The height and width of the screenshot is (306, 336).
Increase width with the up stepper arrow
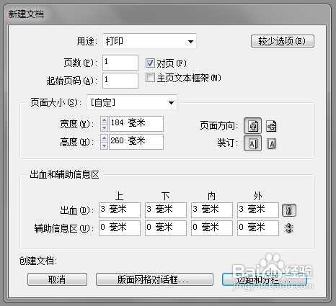tap(104, 120)
